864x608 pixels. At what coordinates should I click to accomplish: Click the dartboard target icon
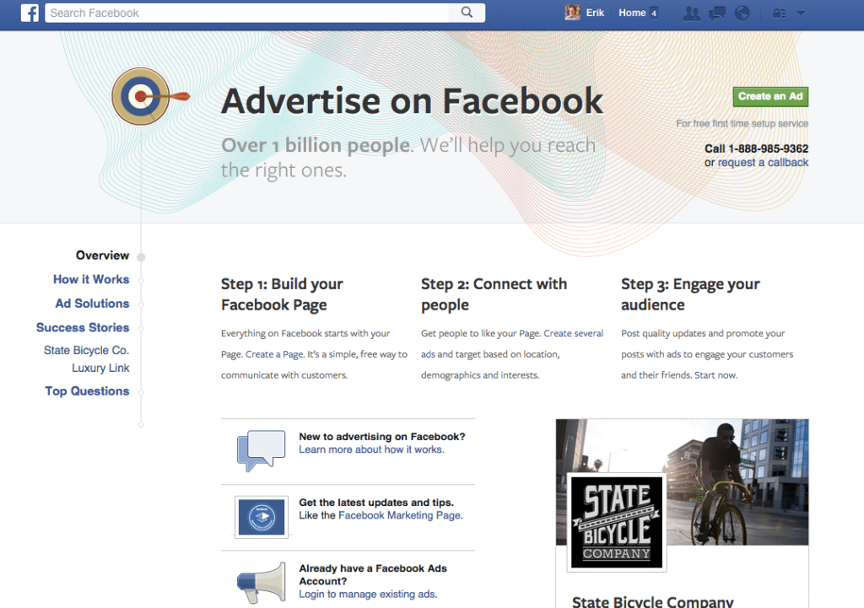tap(141, 97)
